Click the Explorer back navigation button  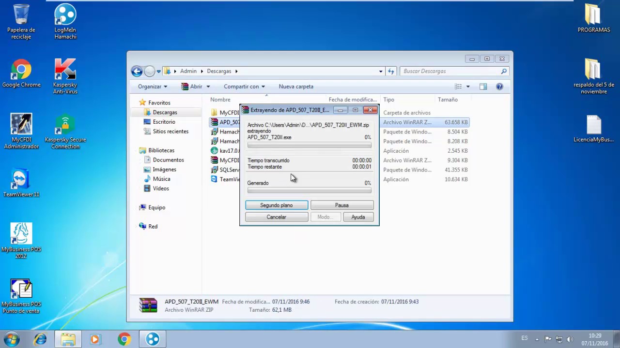click(137, 71)
